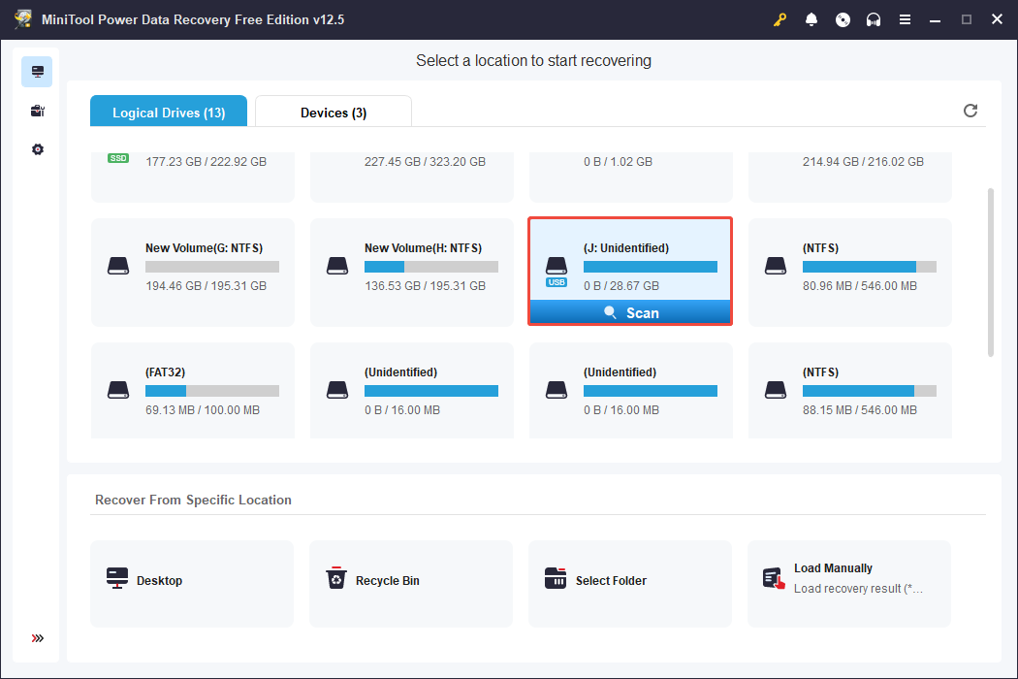1018x679 pixels.
Task: Click the 136.53 GB / 195.31 GB text
Action: (x=425, y=286)
